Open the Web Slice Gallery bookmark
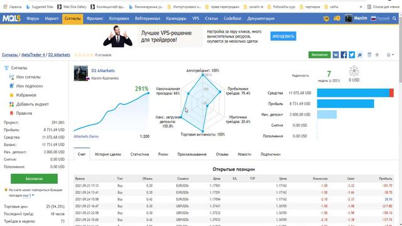The image size is (402, 226). coord(72,7)
